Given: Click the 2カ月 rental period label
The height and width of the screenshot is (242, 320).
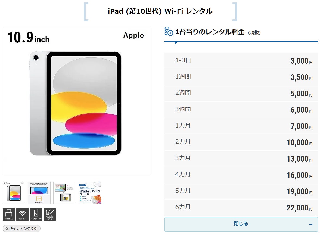Looking at the screenshot, I should pos(183,142).
